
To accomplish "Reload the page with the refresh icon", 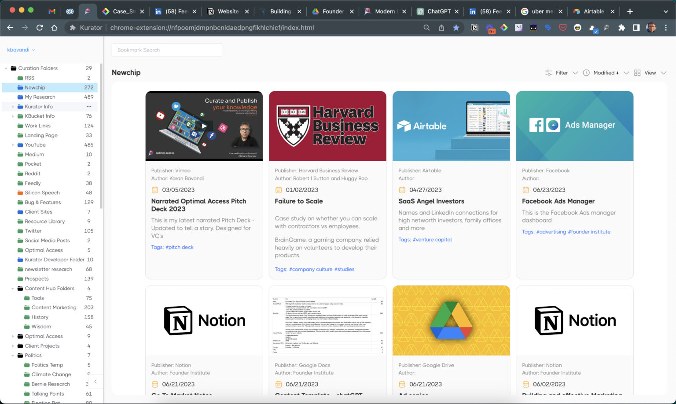I will 40,28.
